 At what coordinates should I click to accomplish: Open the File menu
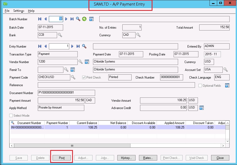point(7,11)
